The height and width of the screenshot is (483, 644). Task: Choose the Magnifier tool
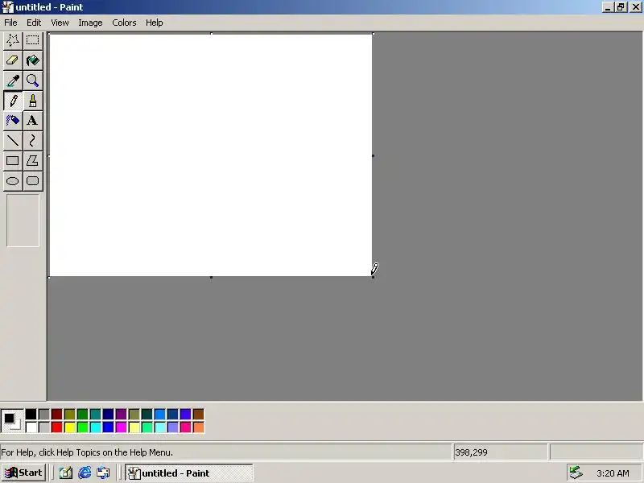[32, 80]
